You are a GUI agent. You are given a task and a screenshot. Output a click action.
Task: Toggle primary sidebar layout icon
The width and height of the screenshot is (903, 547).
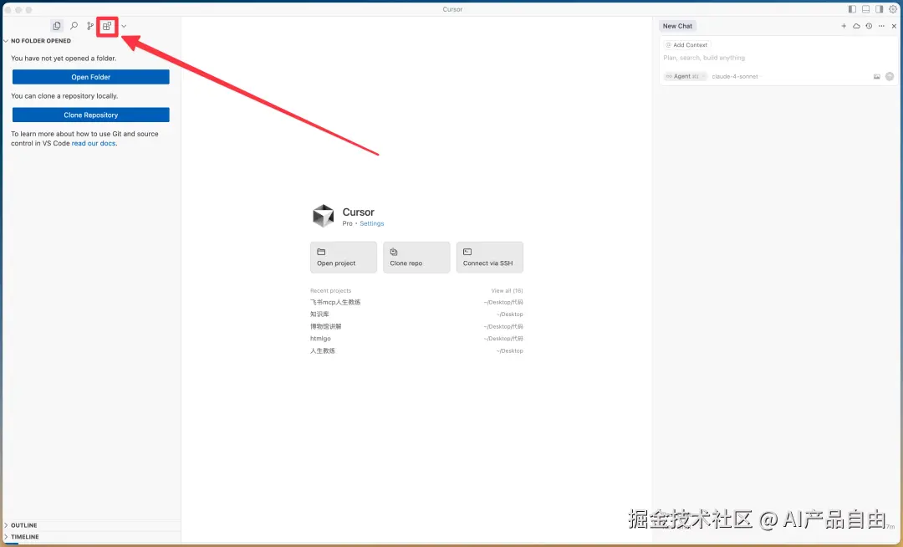point(852,9)
